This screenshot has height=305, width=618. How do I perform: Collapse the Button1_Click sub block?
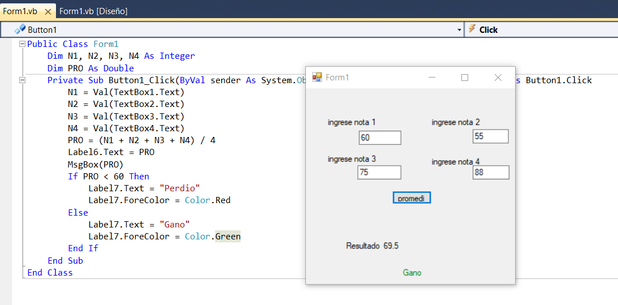23,80
